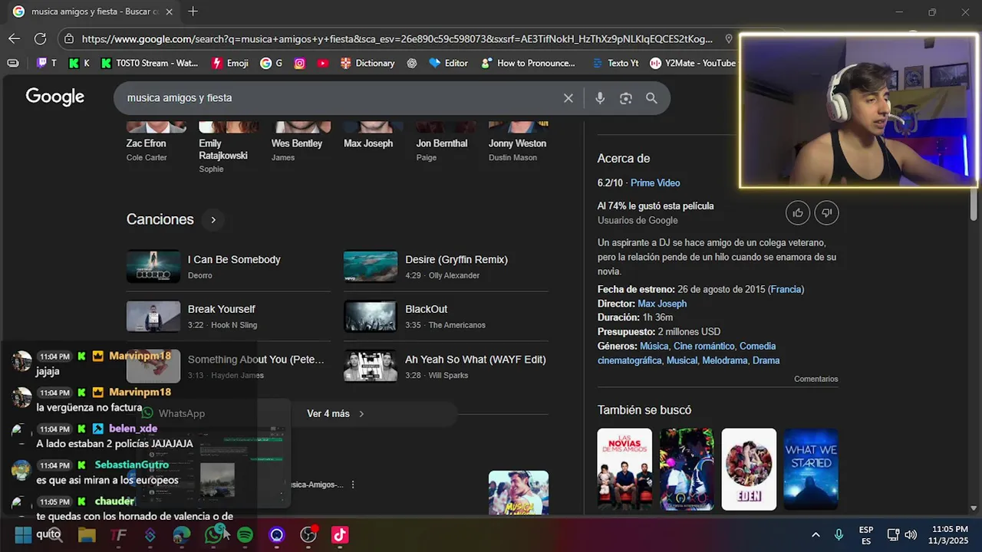
Task: Open the EDEN movie poster
Action: (x=749, y=469)
